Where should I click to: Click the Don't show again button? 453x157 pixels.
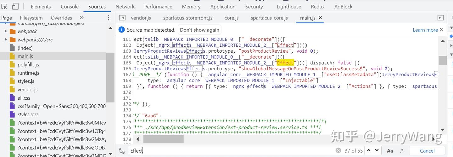click(199, 30)
